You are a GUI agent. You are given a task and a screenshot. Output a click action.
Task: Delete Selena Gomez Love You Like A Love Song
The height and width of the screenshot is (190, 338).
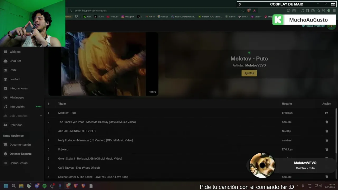(327, 177)
